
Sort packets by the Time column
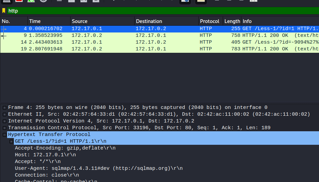click(x=49, y=21)
